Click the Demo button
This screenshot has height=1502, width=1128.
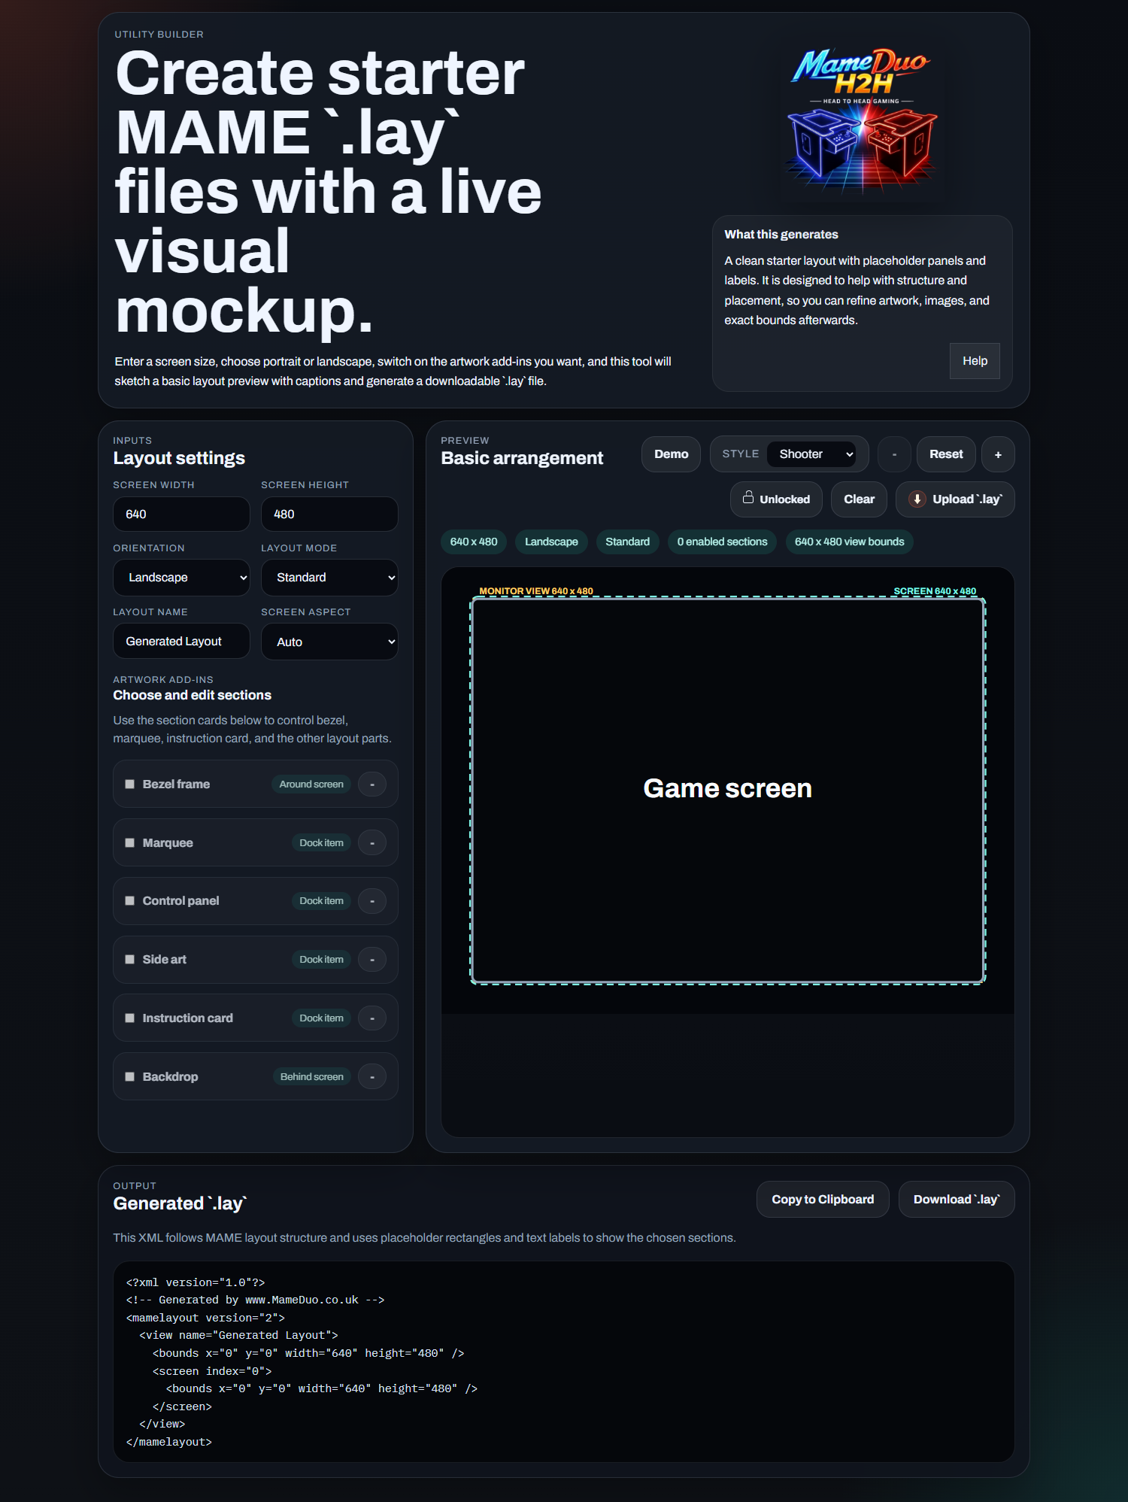coord(671,454)
